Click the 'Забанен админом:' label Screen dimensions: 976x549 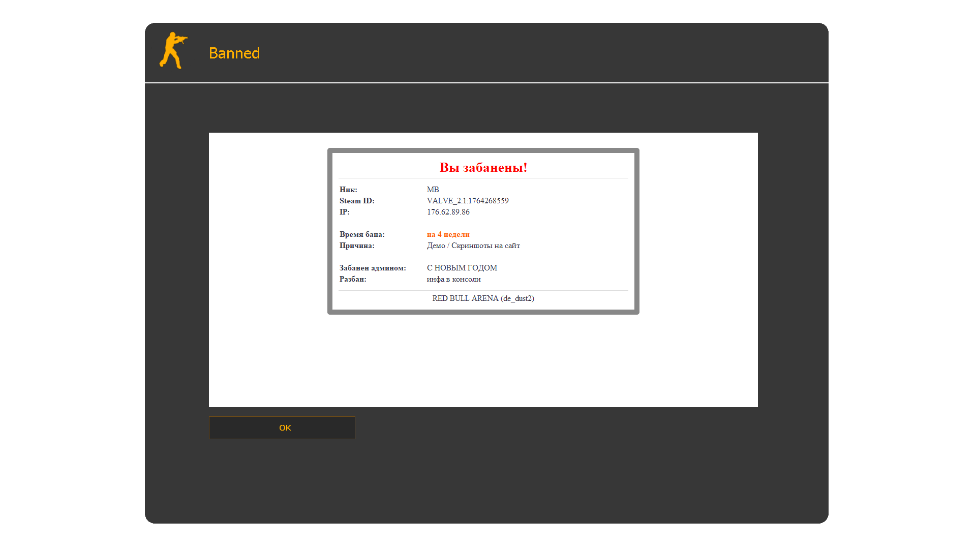[373, 268]
